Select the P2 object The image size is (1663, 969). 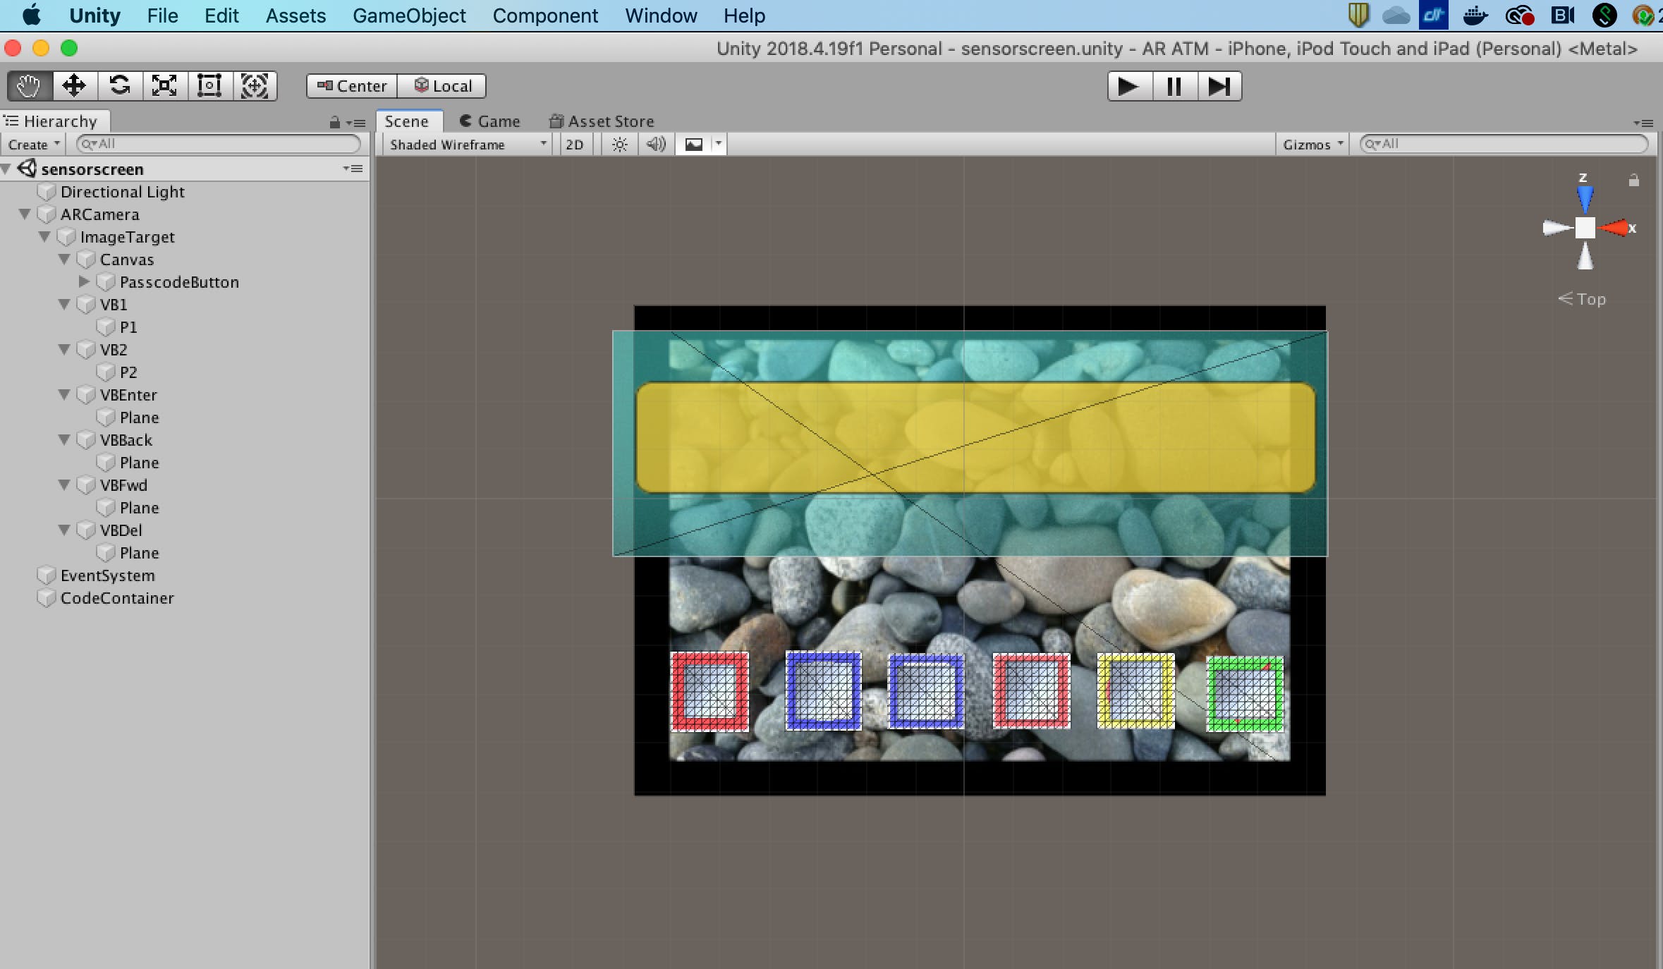click(x=128, y=372)
